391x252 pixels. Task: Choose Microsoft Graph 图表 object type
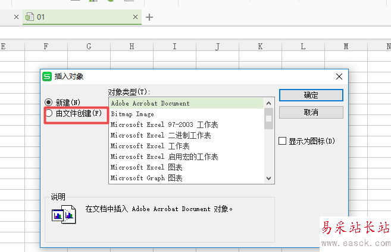186,178
